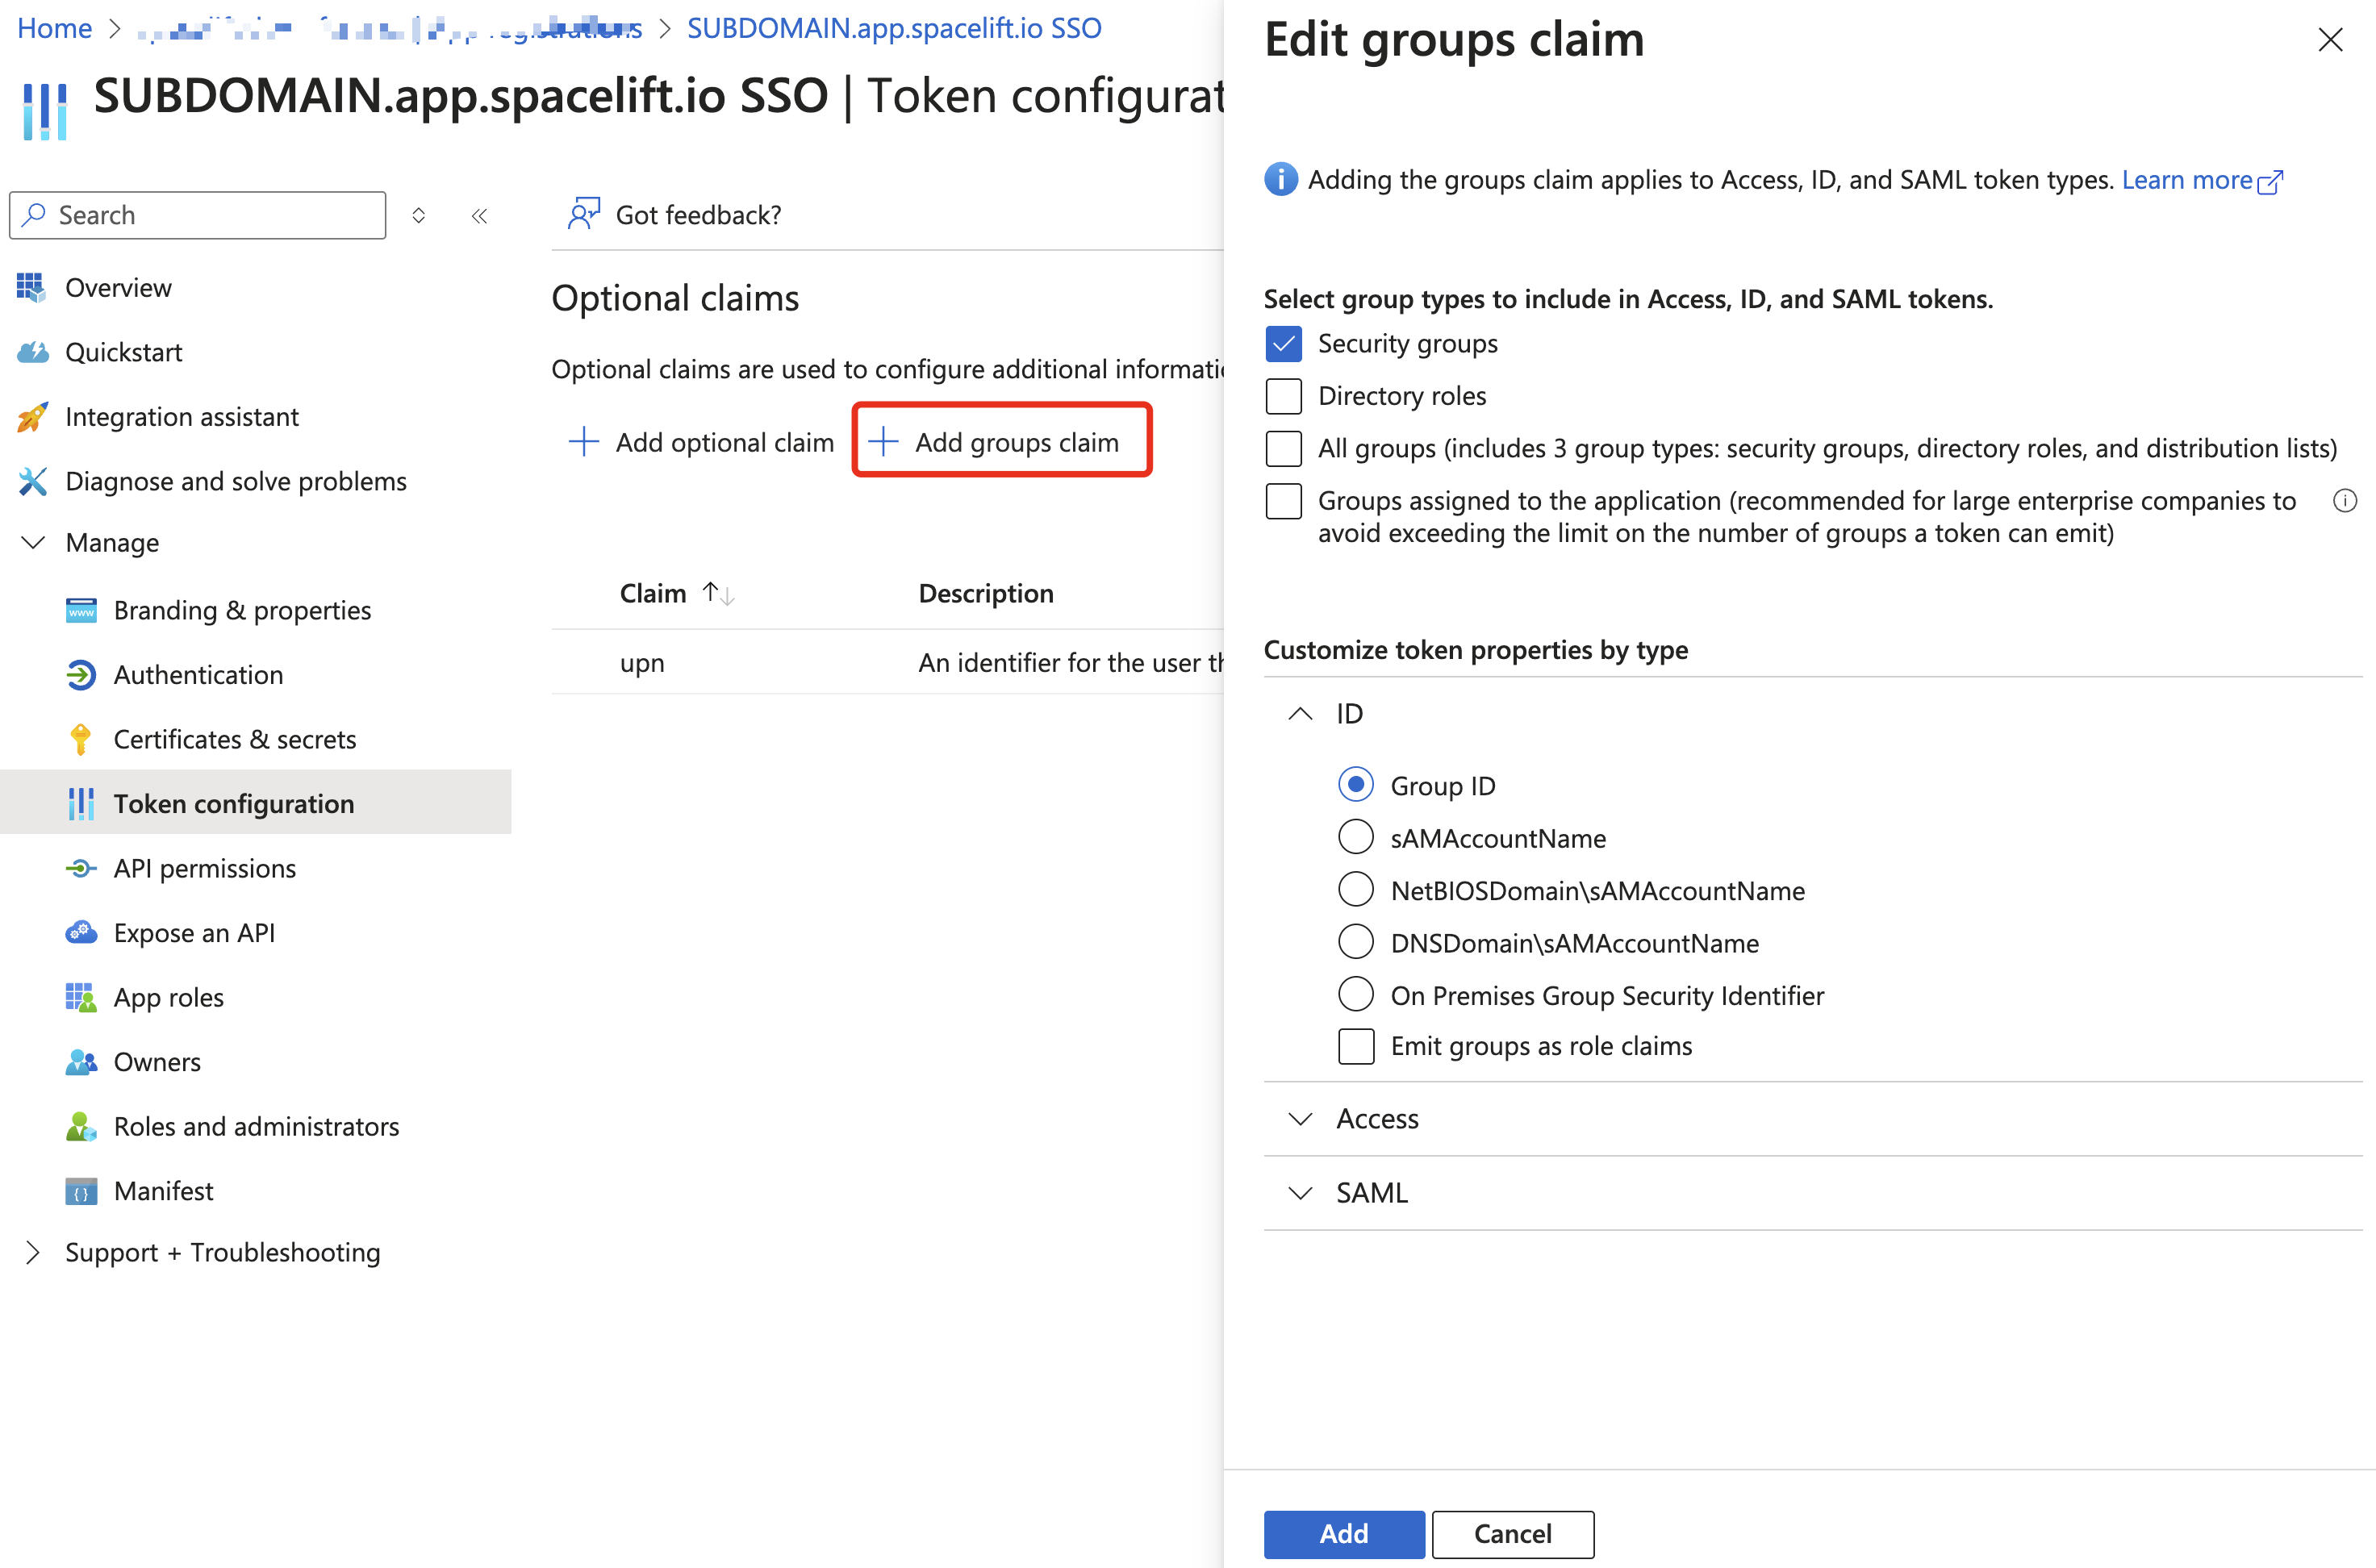Open the Learn more link
The image size is (2376, 1568).
pos(2191,179)
